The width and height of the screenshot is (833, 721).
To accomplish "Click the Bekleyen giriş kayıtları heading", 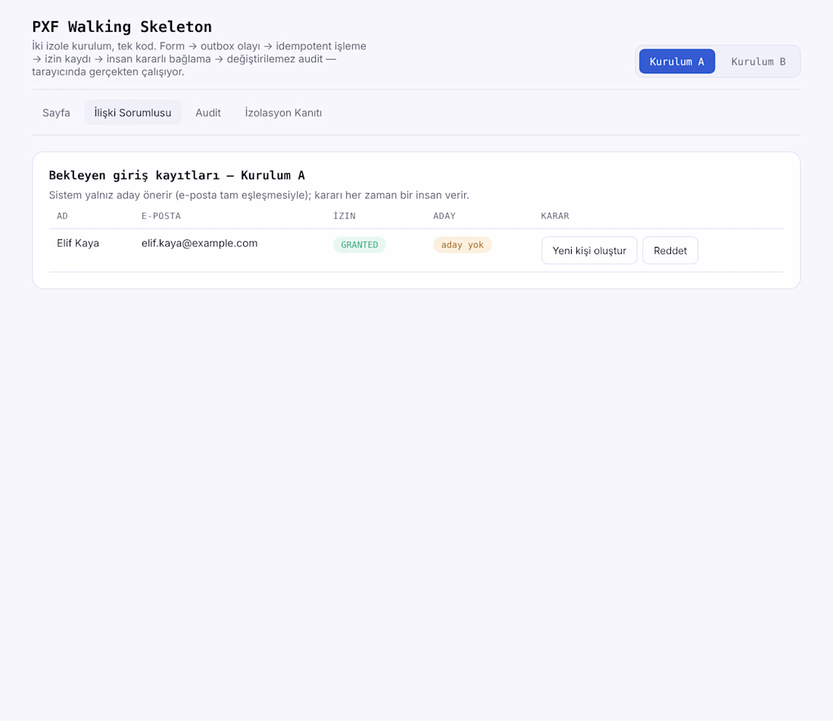I will (x=177, y=176).
